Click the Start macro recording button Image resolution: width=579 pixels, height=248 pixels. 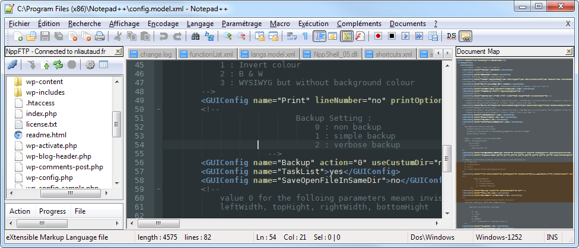click(x=378, y=37)
